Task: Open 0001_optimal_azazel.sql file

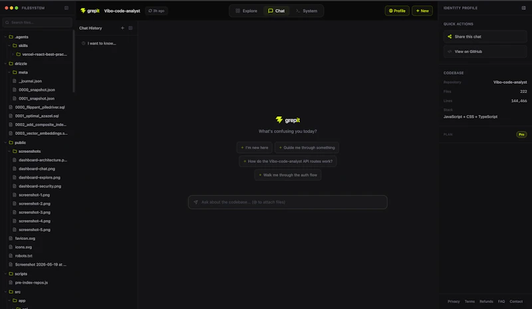Action: 37,116
